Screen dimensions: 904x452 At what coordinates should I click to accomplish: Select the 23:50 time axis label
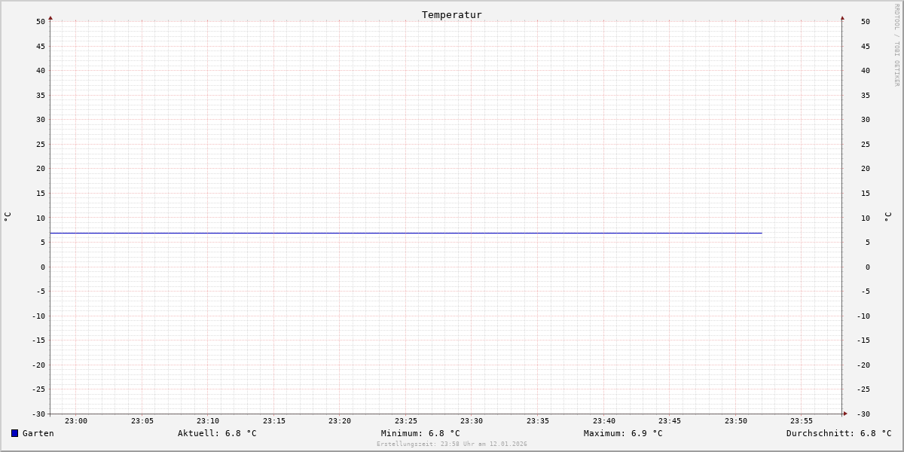click(x=736, y=421)
